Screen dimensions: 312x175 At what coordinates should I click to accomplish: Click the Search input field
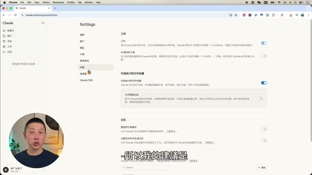(x=145, y=167)
